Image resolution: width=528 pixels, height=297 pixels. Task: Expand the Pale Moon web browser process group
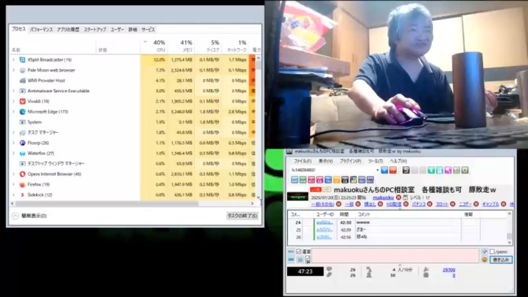pyautogui.click(x=13, y=70)
